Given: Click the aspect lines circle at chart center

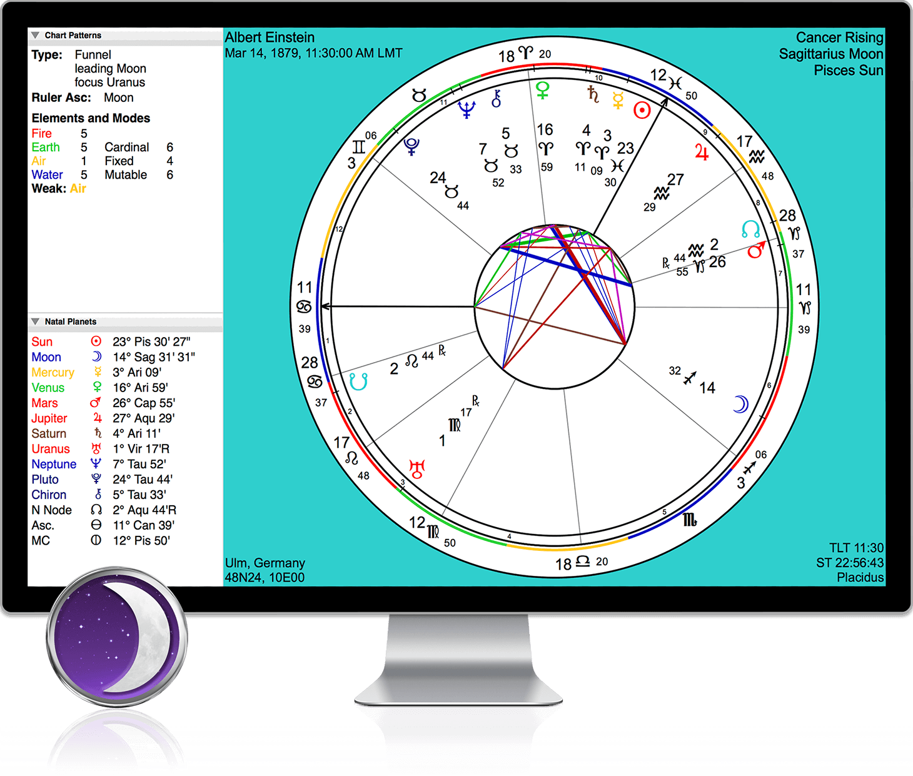Looking at the screenshot, I should pyautogui.click(x=555, y=306).
